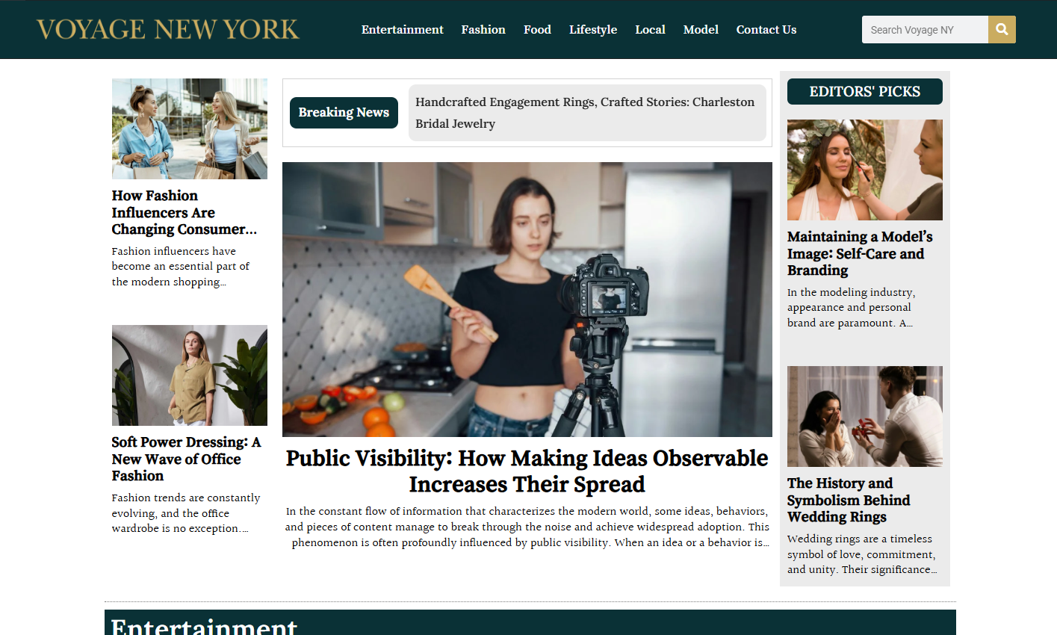Open the Voyage New York logo homepage
This screenshot has width=1057, height=635.
coord(168,29)
